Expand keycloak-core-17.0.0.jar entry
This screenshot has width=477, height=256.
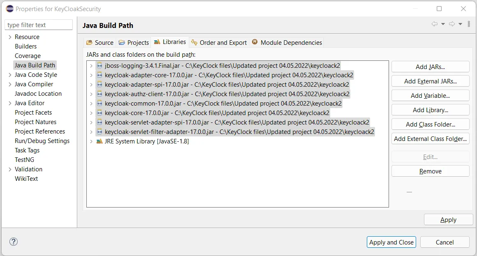click(91, 113)
